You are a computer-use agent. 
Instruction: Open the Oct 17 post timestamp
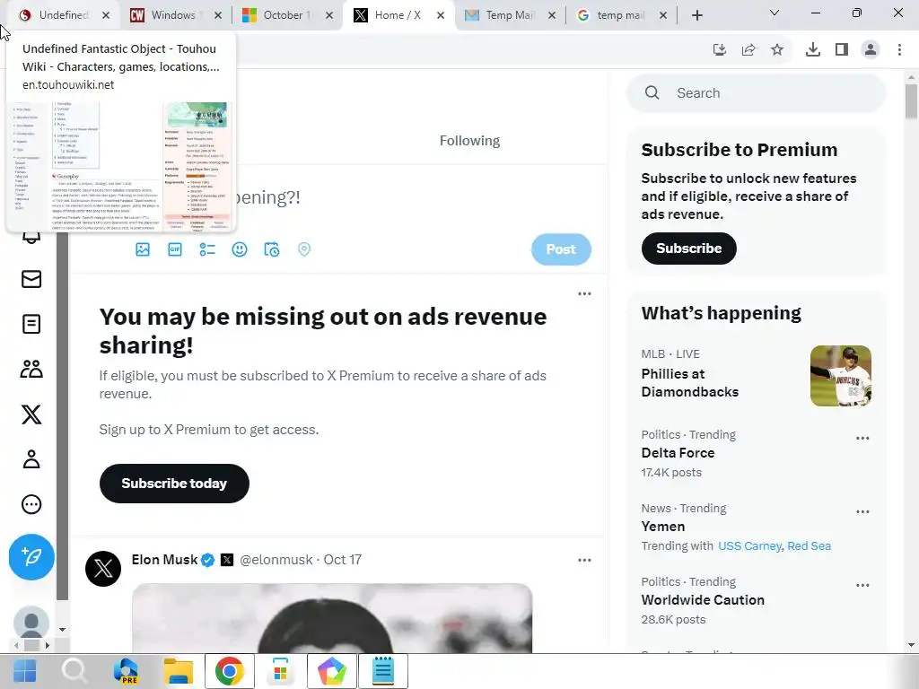pos(342,560)
